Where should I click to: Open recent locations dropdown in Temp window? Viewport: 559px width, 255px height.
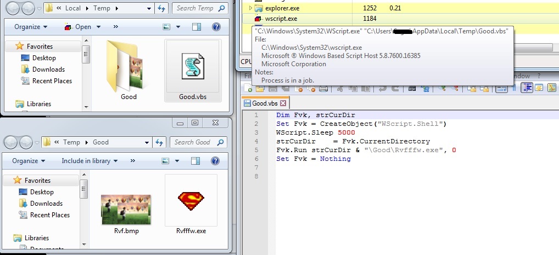point(38,9)
